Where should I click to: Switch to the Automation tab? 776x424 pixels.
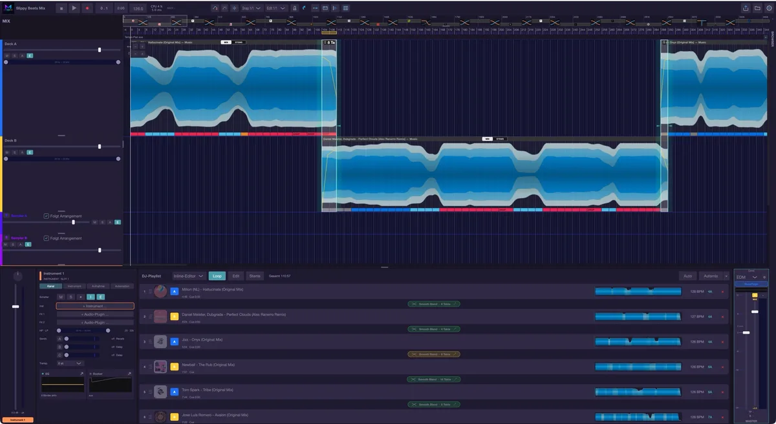click(x=122, y=286)
